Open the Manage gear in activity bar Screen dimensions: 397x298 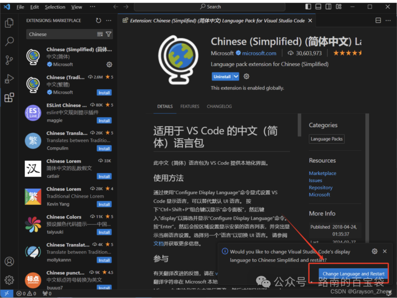pos(9,280)
